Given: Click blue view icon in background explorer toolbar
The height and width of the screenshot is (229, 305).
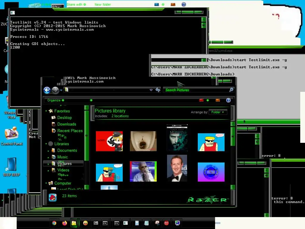Looking at the screenshot, I should click(x=157, y=4).
